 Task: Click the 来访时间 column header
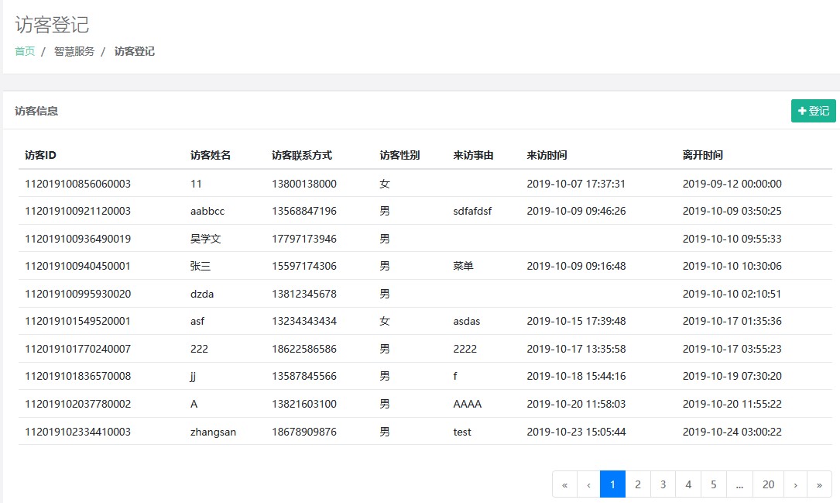click(547, 155)
